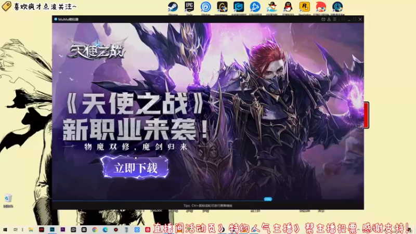The width and height of the screenshot is (416, 234).
Task: Open the MuMu emulator message center icon
Action: click(323, 19)
